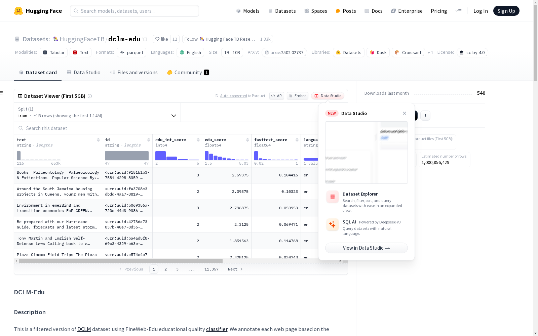Expand the train split dropdown

click(x=98, y=112)
